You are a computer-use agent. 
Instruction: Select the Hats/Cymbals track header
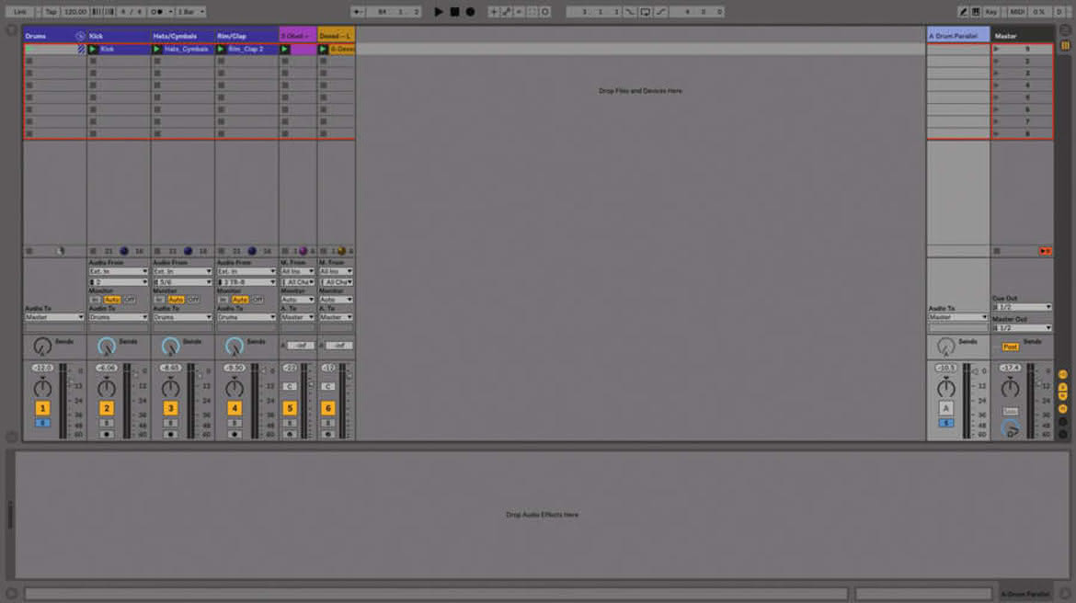pos(182,36)
